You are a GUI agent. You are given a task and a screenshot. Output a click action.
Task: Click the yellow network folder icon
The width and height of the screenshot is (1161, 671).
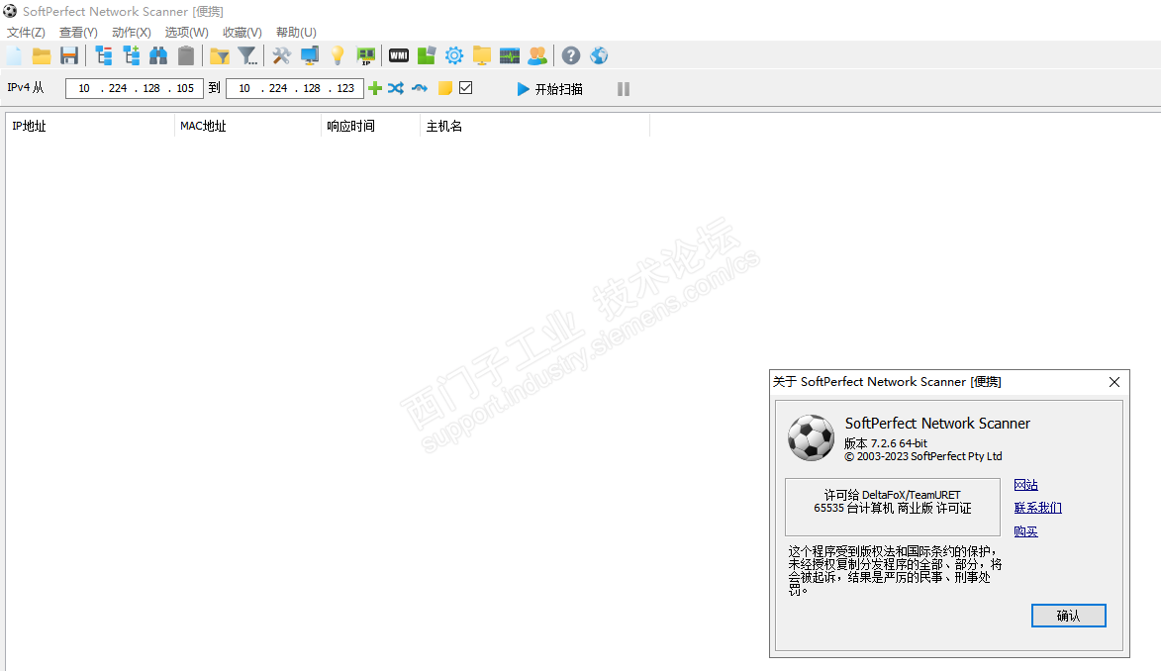[482, 55]
